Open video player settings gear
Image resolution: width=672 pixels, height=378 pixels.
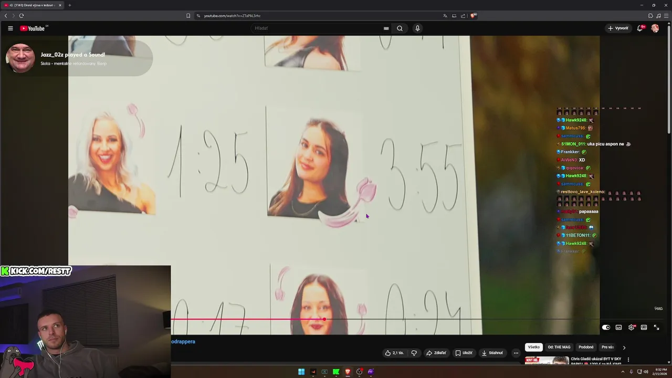631,327
